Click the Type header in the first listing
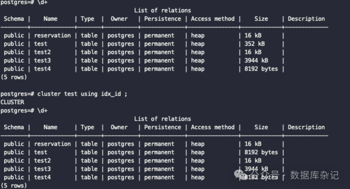Viewport: 350px width, 189px height. coord(87,19)
